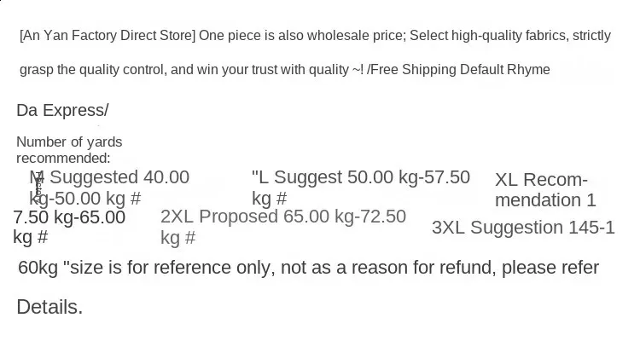Click 'grasp the quality control' phrase
This screenshot has height=341, width=640.
[94, 69]
